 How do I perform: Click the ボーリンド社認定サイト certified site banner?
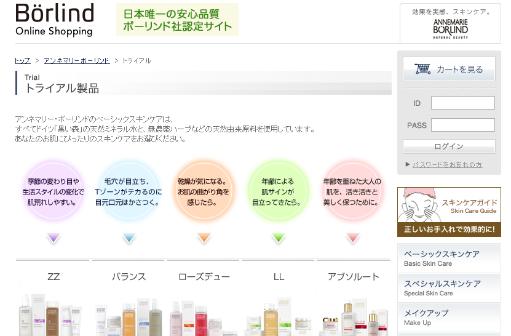click(x=177, y=20)
